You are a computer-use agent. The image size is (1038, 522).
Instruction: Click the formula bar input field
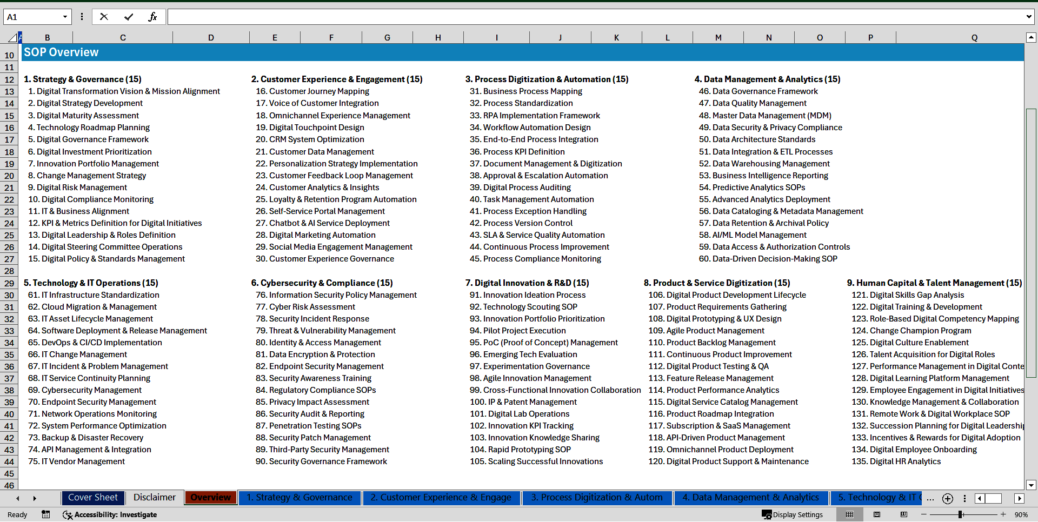[x=595, y=17]
